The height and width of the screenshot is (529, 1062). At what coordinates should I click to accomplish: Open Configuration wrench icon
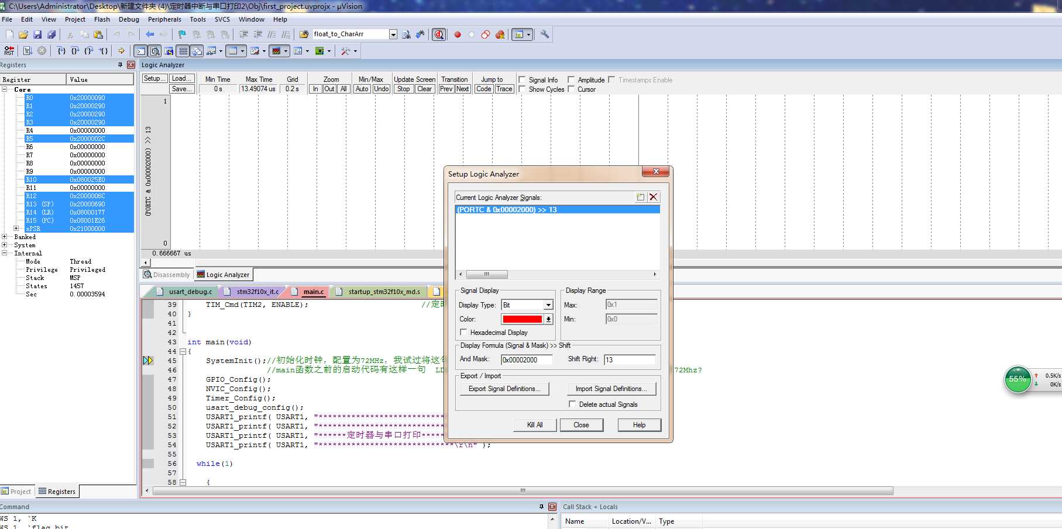[x=545, y=34]
